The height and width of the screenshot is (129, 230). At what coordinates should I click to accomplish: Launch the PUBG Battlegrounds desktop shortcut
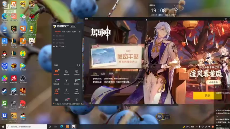pos(14,105)
